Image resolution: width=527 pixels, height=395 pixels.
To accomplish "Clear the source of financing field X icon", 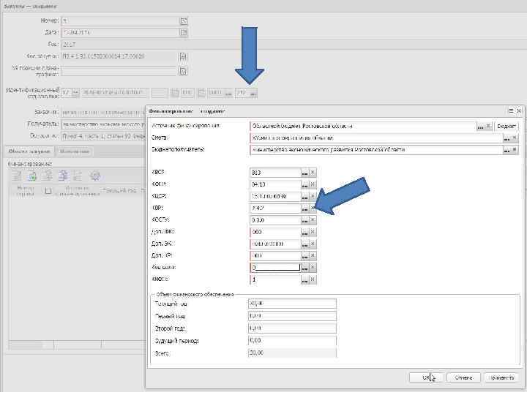I will click(489, 127).
